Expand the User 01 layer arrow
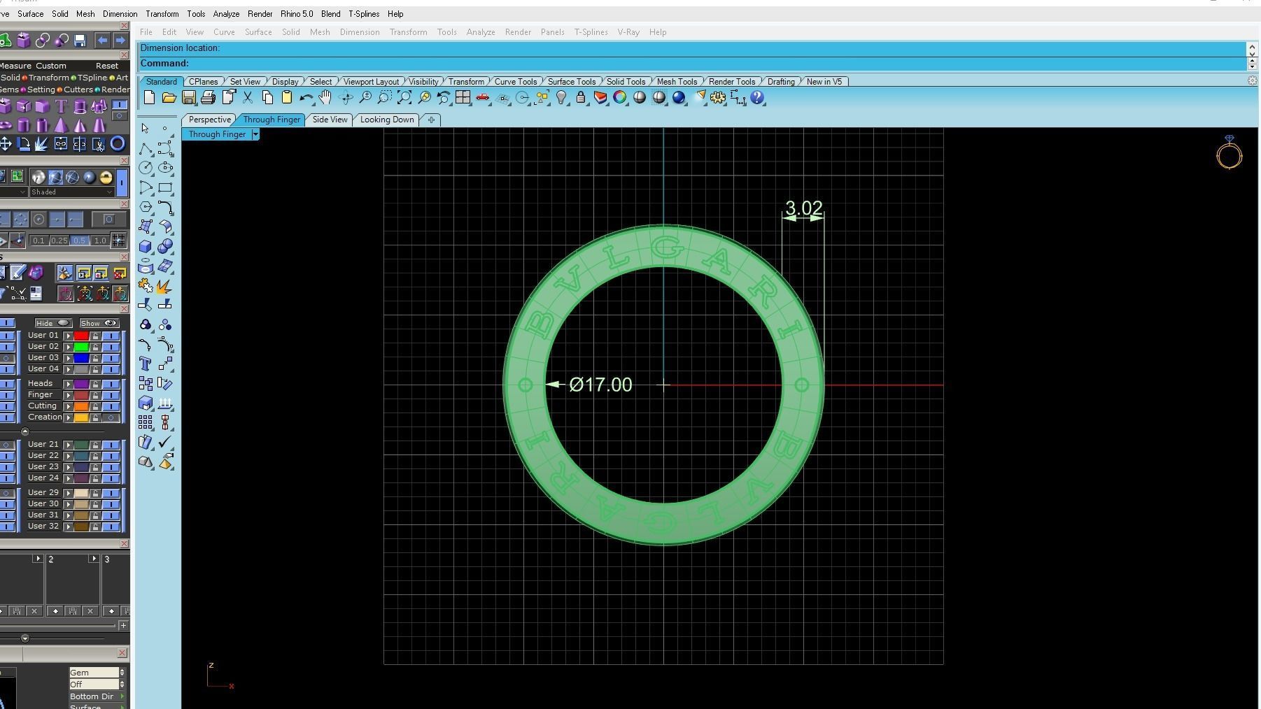 click(69, 336)
